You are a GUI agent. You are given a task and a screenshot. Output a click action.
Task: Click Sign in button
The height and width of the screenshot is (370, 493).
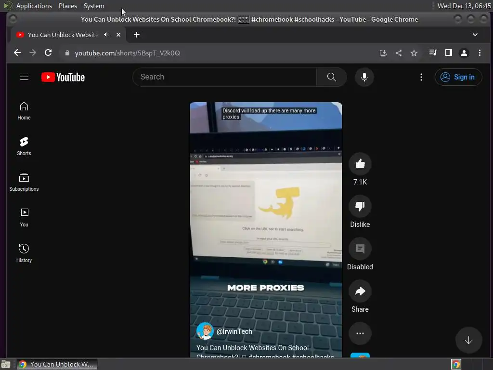pos(458,77)
